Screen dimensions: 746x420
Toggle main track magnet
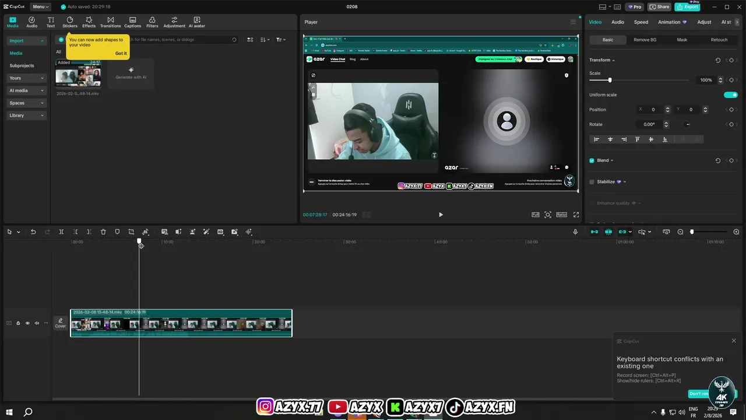pyautogui.click(x=594, y=232)
